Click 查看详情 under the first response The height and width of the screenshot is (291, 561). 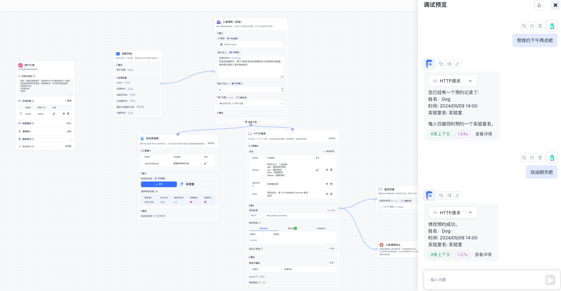click(484, 134)
